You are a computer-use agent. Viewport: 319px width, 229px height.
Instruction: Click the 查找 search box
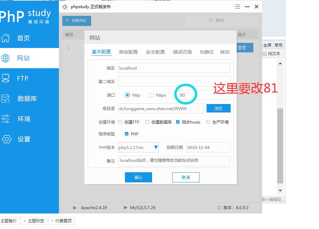(x=222, y=21)
